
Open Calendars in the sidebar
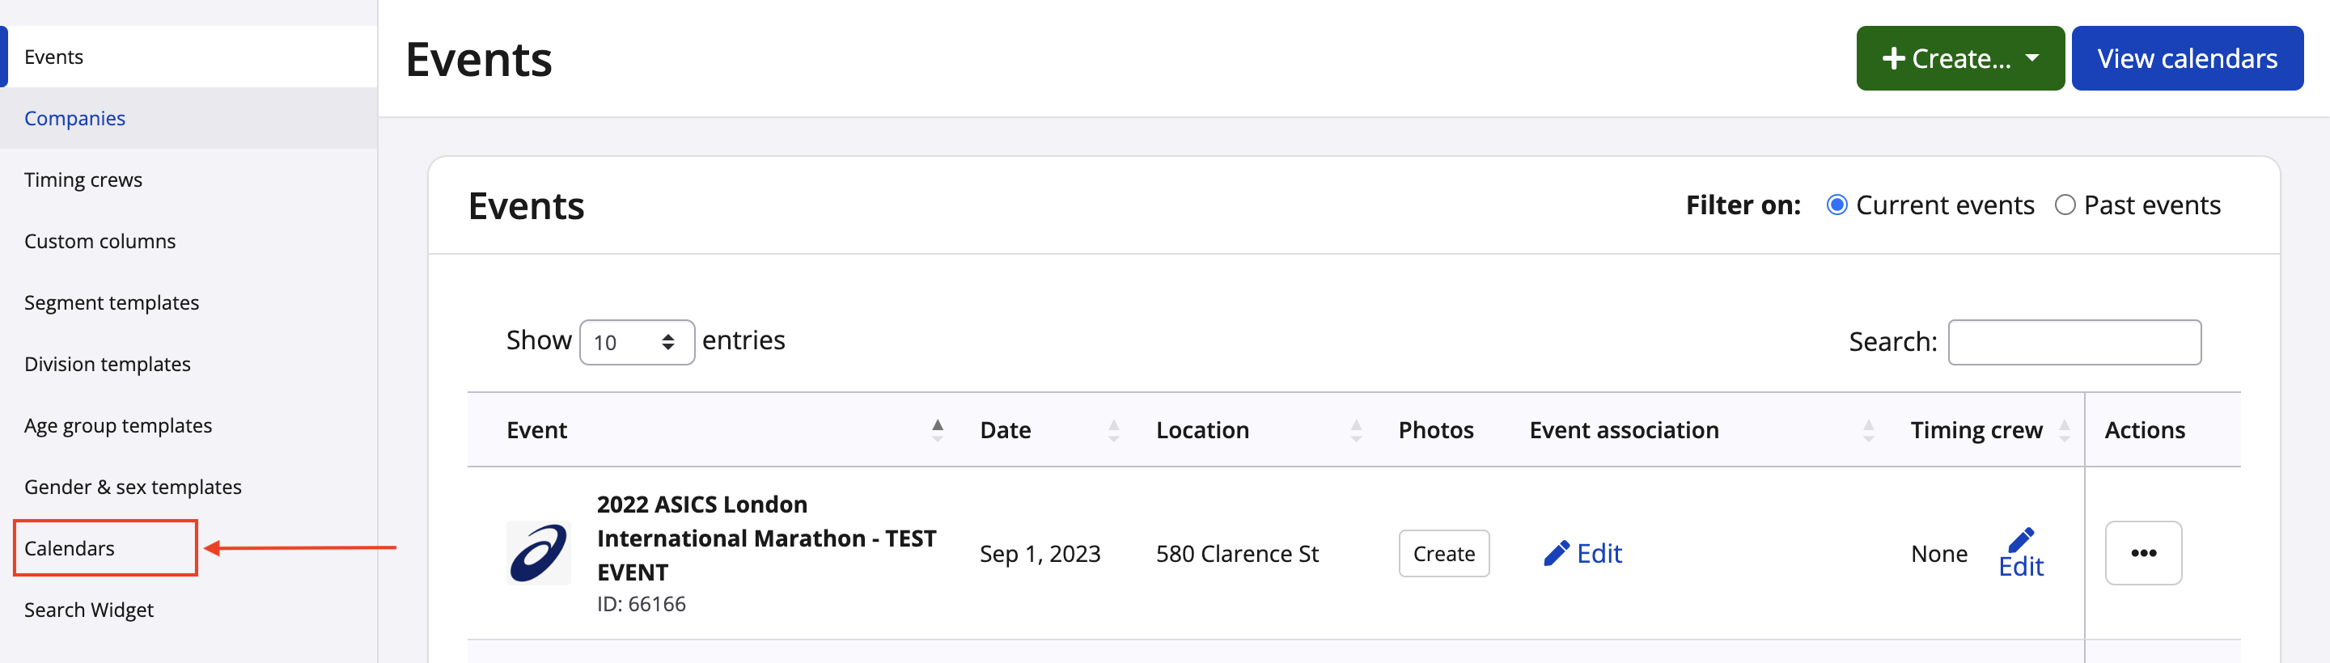tap(70, 548)
